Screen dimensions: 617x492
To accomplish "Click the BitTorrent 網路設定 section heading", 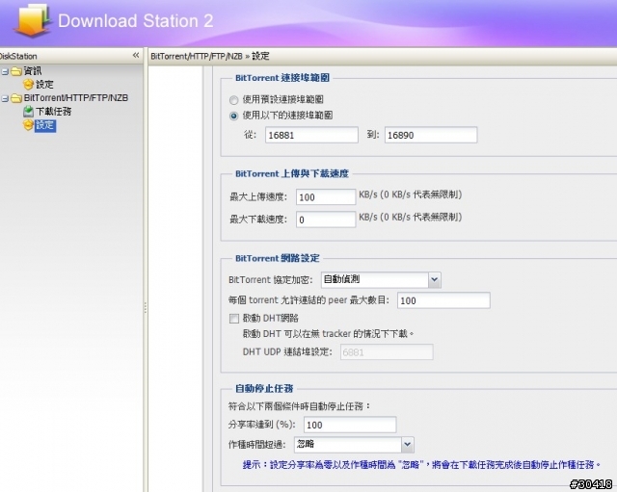I will point(278,258).
